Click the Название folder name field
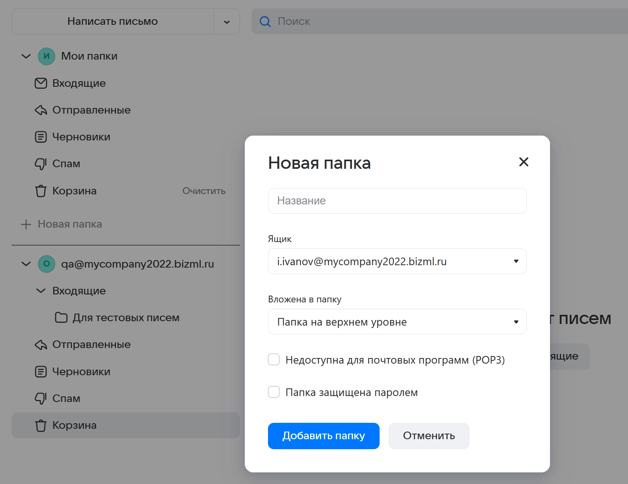Image resolution: width=628 pixels, height=484 pixels. (397, 201)
